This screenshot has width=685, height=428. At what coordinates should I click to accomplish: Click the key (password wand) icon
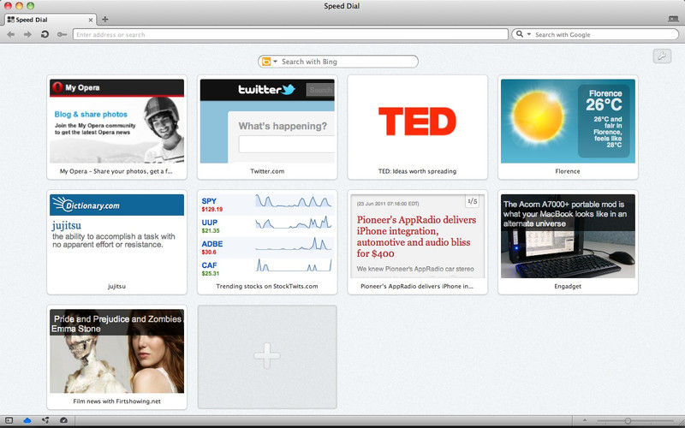62,34
